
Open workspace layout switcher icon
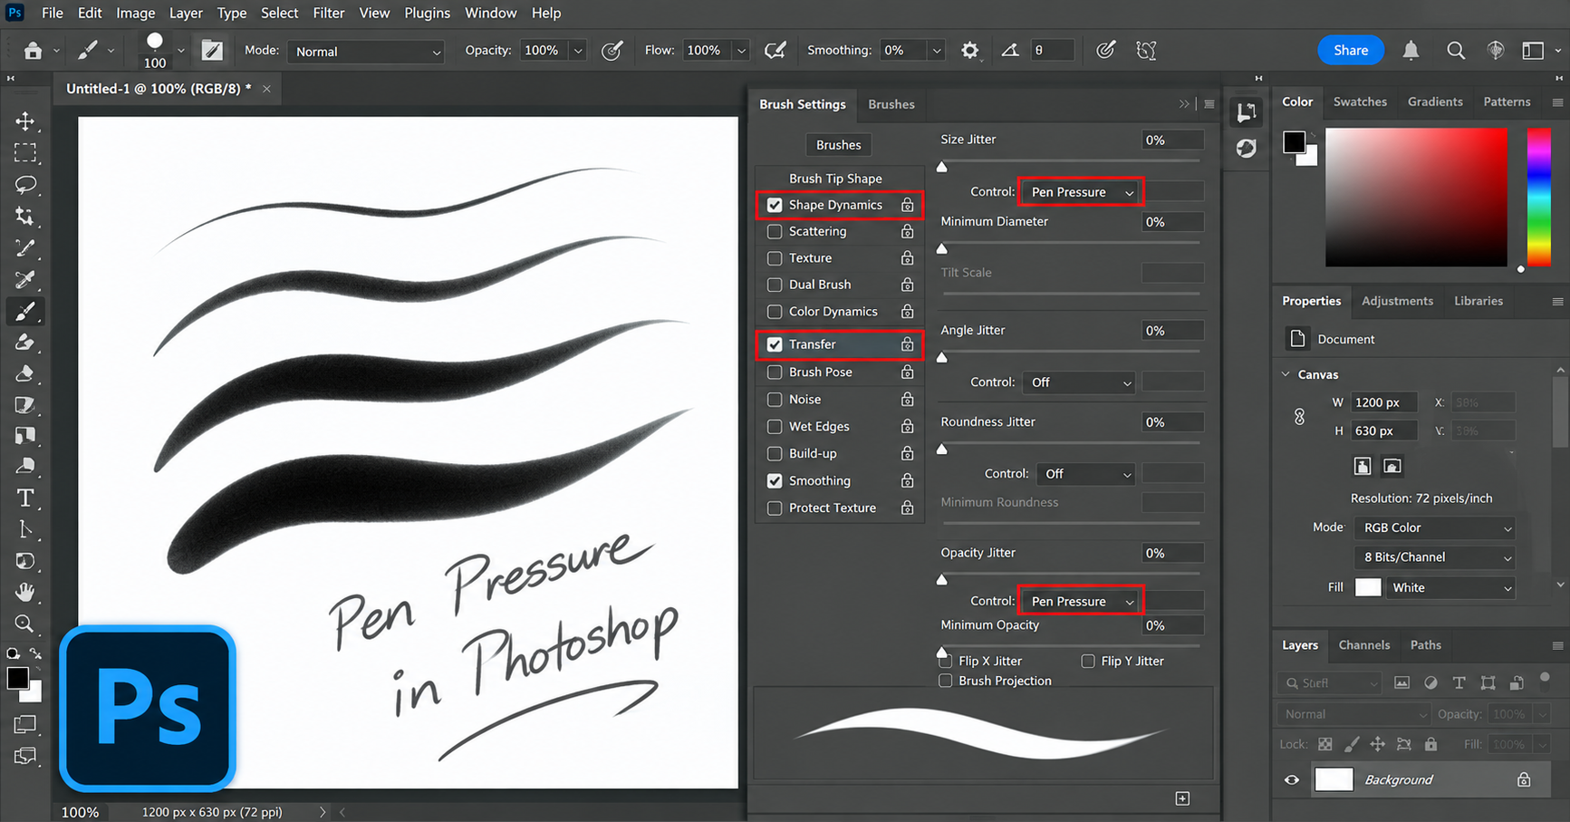pos(1533,51)
